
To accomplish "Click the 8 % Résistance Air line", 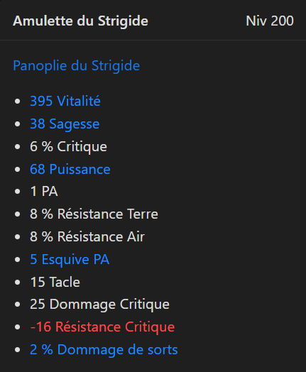I will click(87, 237).
